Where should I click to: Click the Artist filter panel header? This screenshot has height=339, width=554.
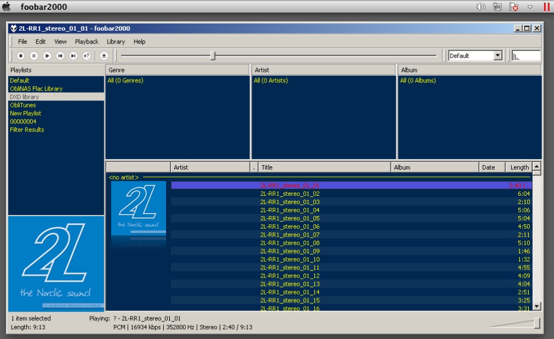324,70
